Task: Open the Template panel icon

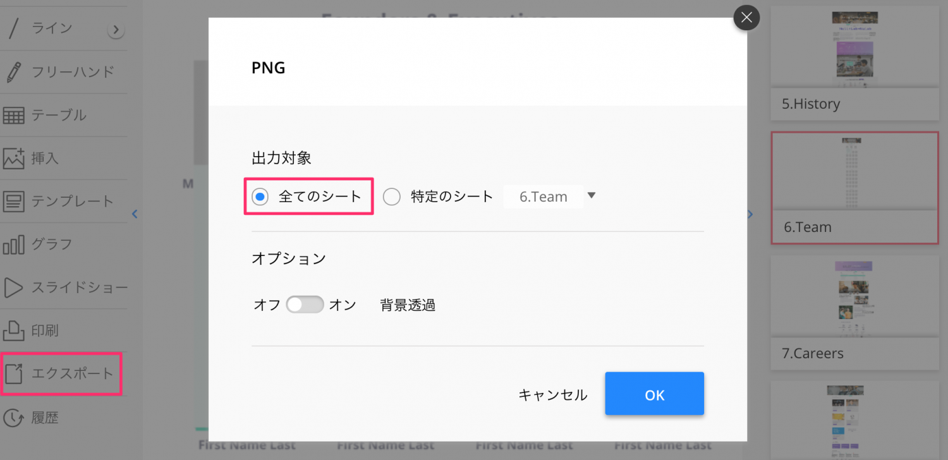Action: [x=14, y=202]
